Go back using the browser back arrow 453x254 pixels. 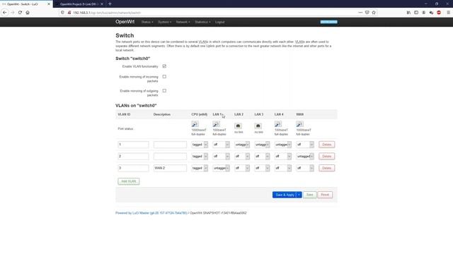click(5, 13)
